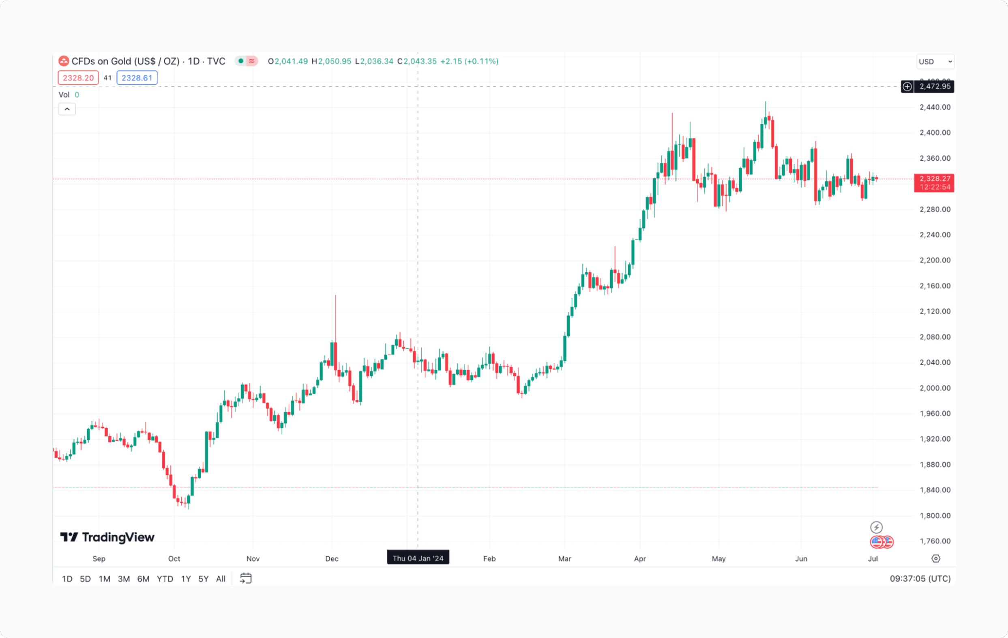Select the YTD time range

click(x=165, y=579)
